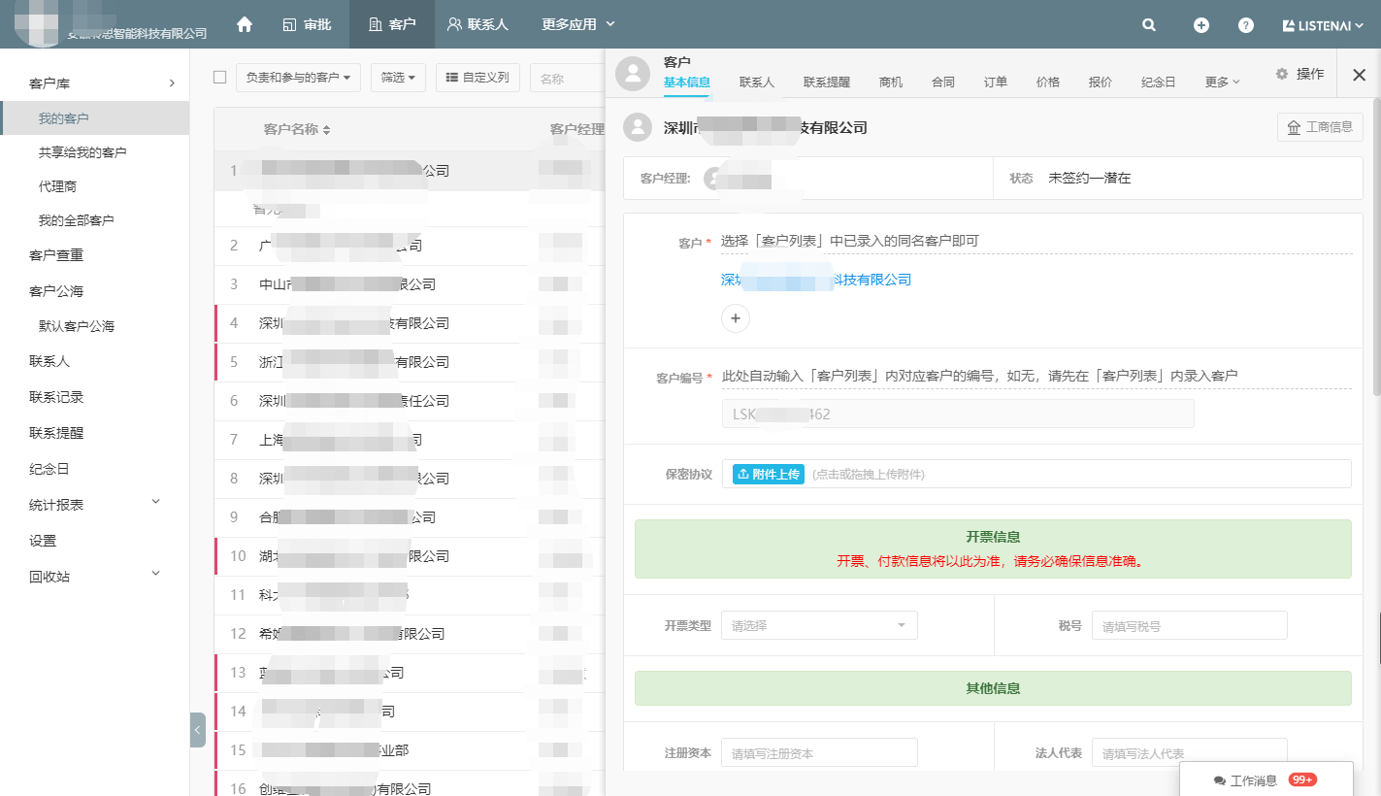Click the 99+ message badge
Image resolution: width=1381 pixels, height=796 pixels.
[1302, 779]
